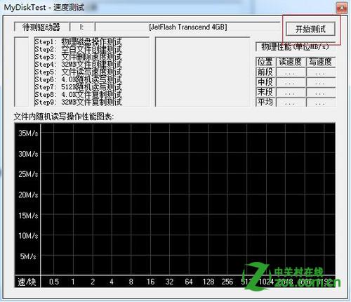351x302 pixels.
Task: Click the 32 block size label
Action: pyautogui.click(x=169, y=282)
